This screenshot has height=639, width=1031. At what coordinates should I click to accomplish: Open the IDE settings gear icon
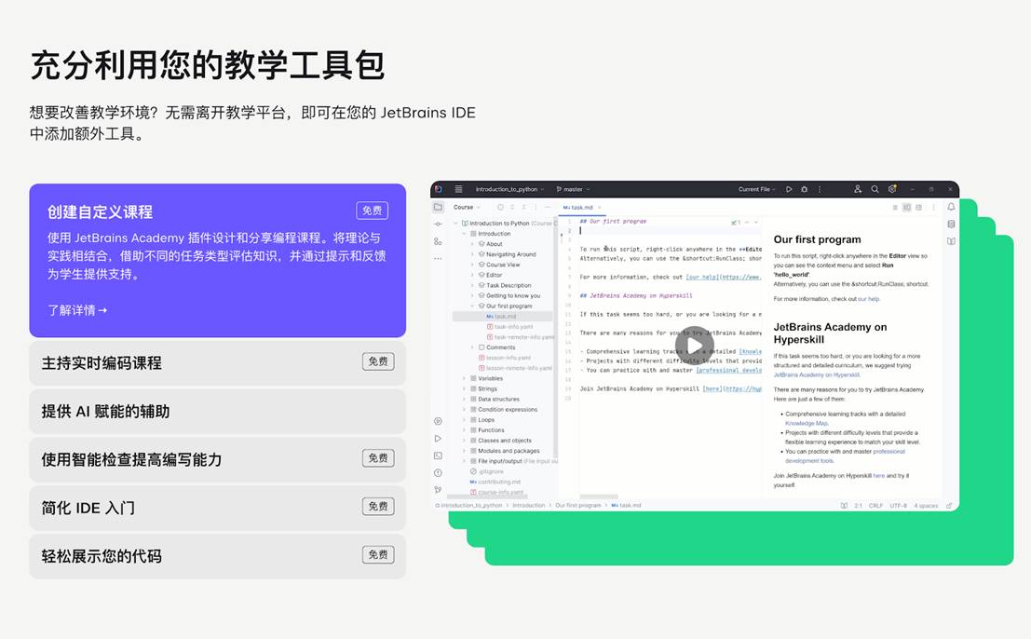[x=891, y=189]
